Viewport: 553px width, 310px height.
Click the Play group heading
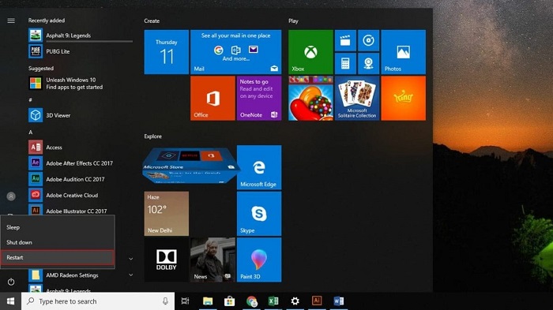[x=293, y=21]
